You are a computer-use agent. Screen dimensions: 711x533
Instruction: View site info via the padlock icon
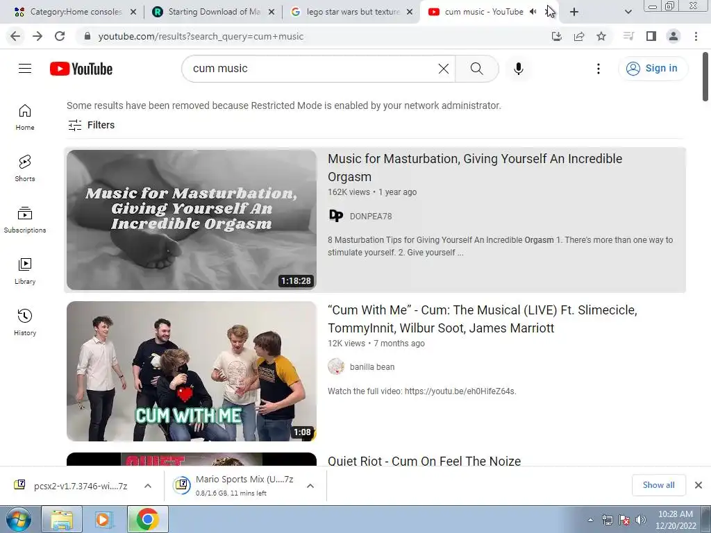click(x=87, y=36)
